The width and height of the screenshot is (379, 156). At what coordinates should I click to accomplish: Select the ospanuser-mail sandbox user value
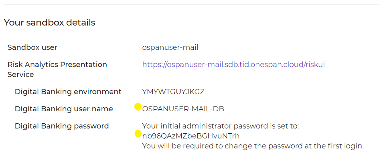170,47
